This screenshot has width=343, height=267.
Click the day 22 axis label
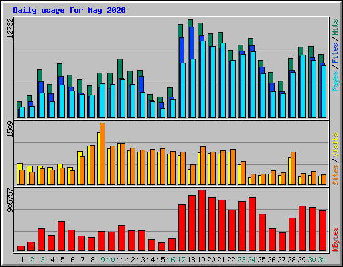(x=231, y=260)
